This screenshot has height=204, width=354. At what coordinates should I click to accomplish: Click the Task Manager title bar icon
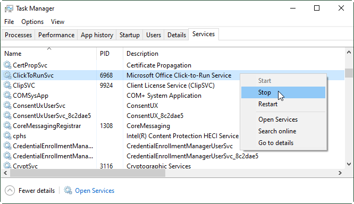[x=9, y=8]
